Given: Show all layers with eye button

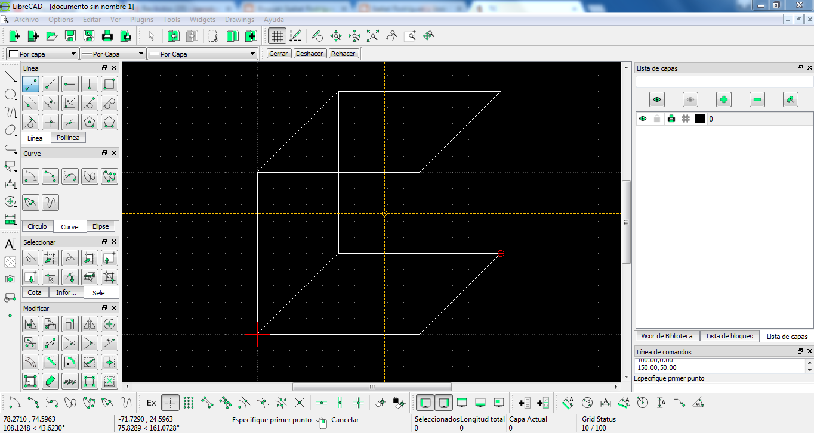Looking at the screenshot, I should pos(657,99).
